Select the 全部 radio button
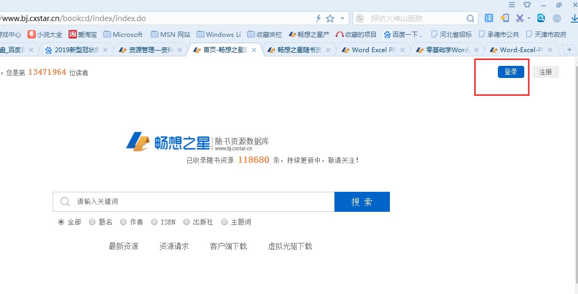Screen dimensions: 578x294 [61, 222]
